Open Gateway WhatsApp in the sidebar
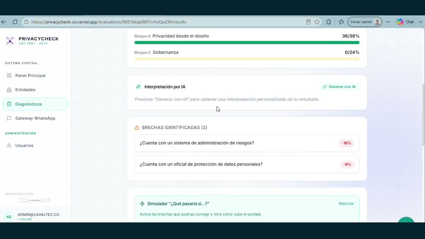 35,118
